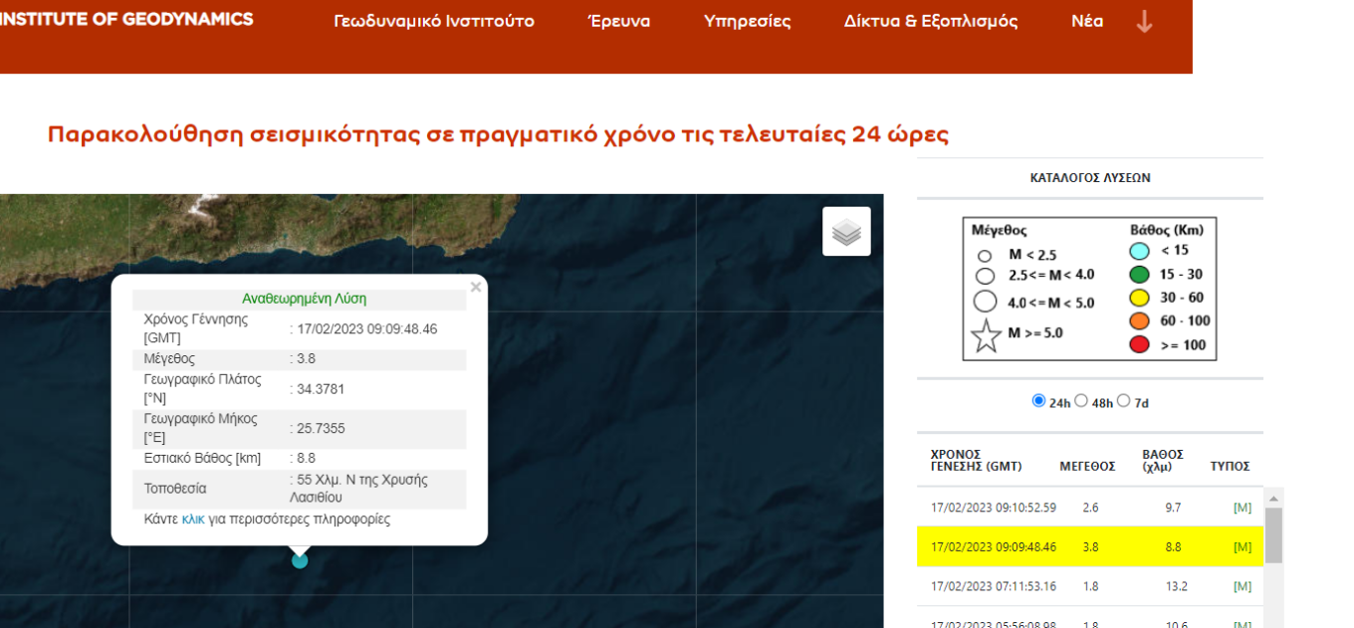
Task: Close the earthquake info popup
Action: coord(476,288)
